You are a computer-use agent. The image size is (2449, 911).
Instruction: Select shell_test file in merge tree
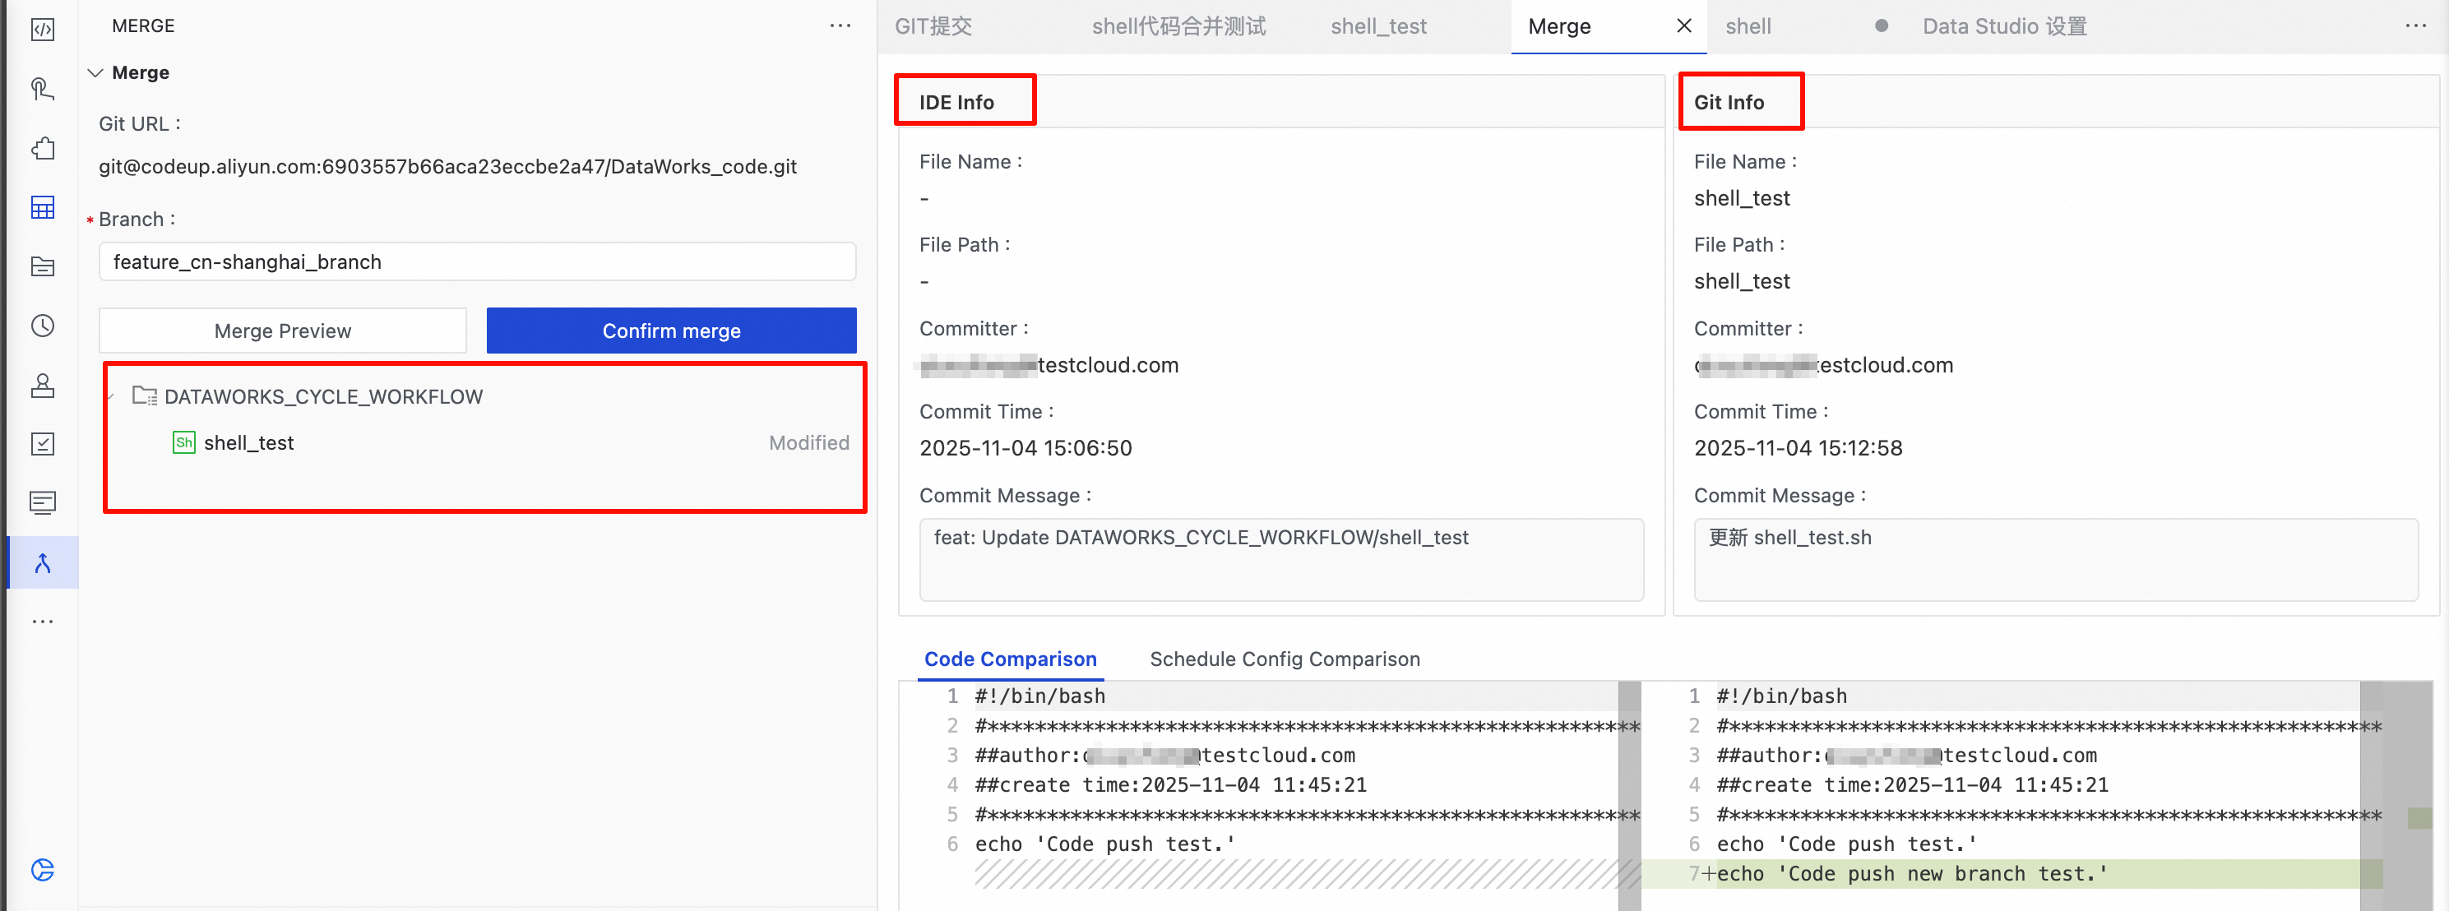tap(249, 443)
